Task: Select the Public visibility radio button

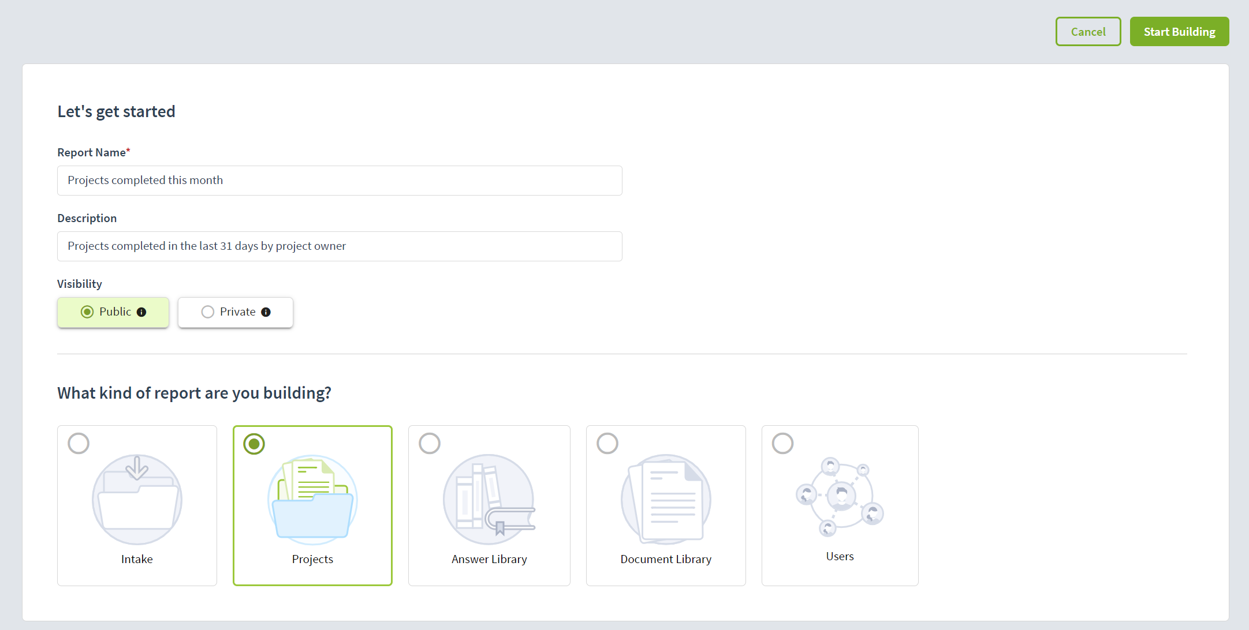Action: (x=87, y=312)
